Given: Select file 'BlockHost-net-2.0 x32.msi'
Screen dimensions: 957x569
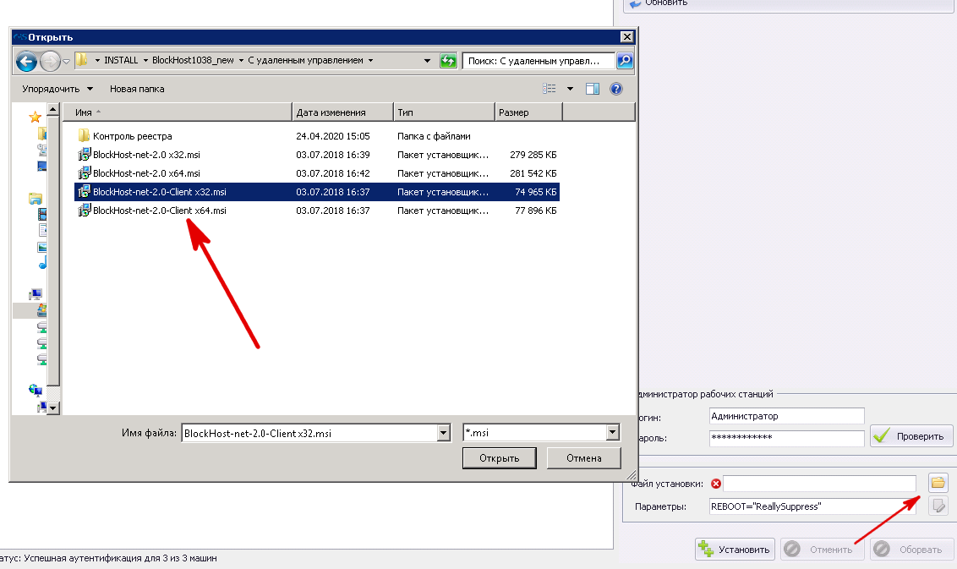Looking at the screenshot, I should click(x=317, y=155).
